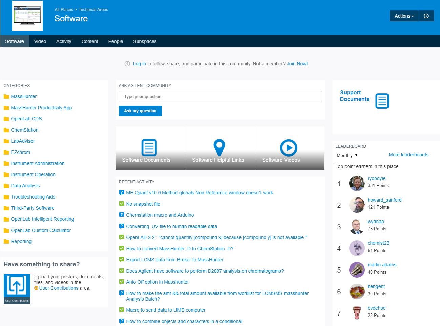This screenshot has height=326, width=440.
Task: Click the Software Videos play icon
Action: pos(289,148)
